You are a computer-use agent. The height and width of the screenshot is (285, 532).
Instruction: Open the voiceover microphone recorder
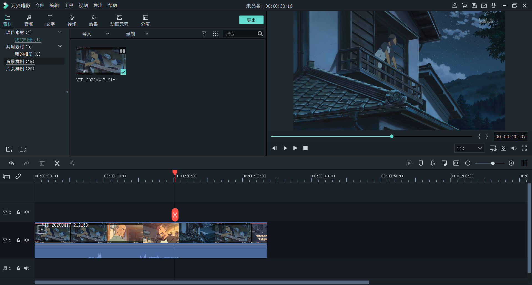tap(433, 163)
